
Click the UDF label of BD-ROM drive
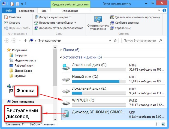pos(132,112)
